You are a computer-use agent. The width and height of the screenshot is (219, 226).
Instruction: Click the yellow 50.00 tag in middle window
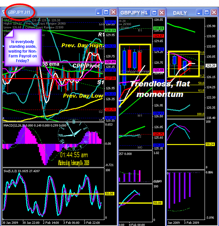(x=158, y=203)
